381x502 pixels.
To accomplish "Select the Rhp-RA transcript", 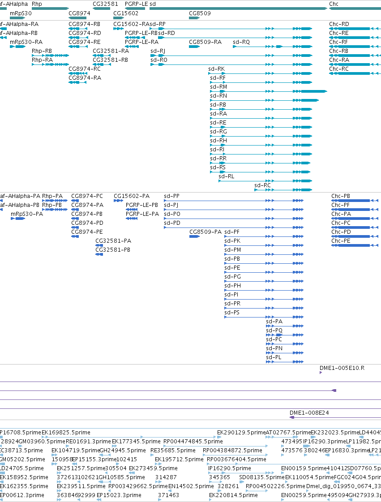I will [x=42, y=60].
